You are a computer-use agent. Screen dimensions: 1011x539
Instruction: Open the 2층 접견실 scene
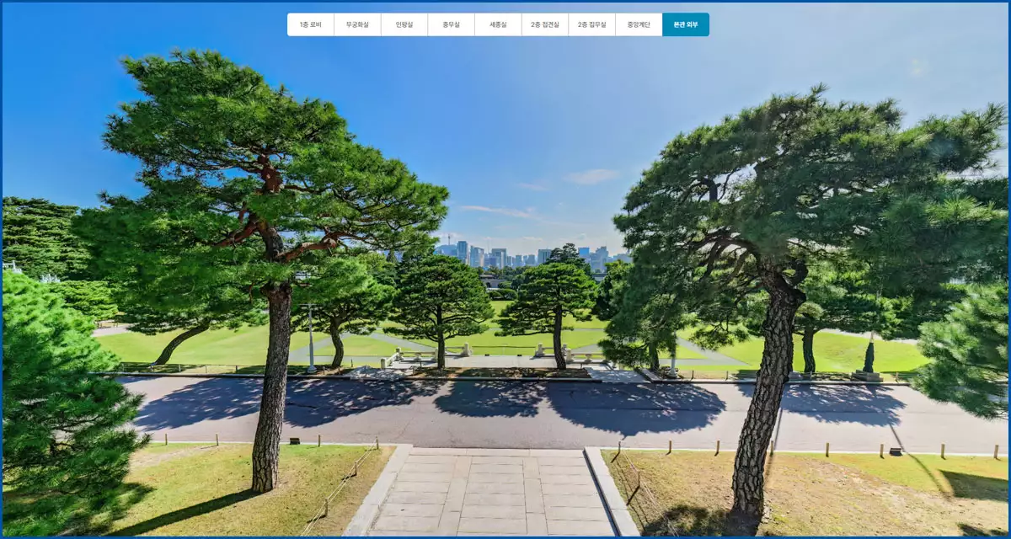click(x=546, y=24)
